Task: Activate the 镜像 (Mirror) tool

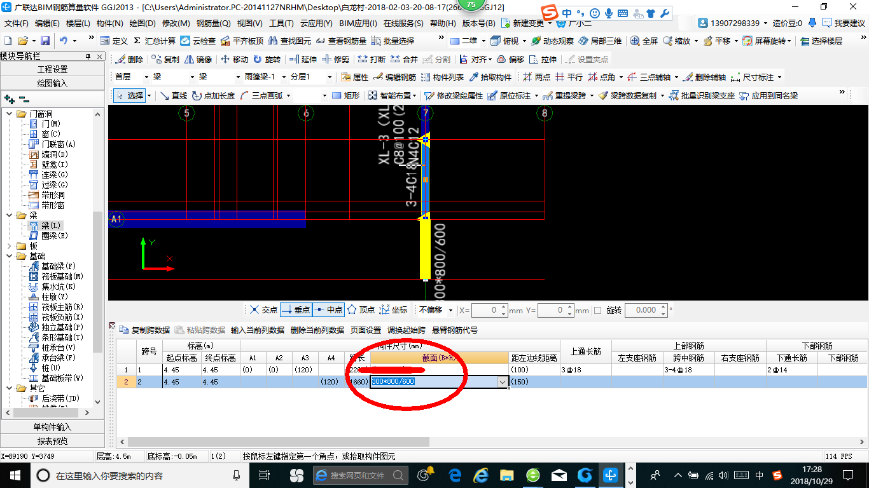Action: click(x=198, y=59)
